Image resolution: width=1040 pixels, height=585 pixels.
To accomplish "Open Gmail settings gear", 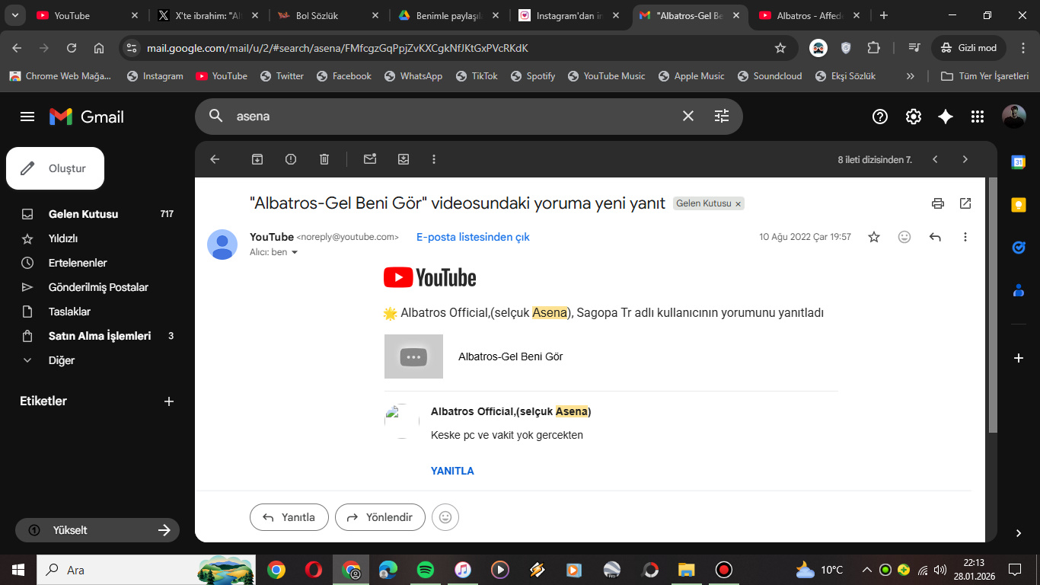I will pos(913,117).
